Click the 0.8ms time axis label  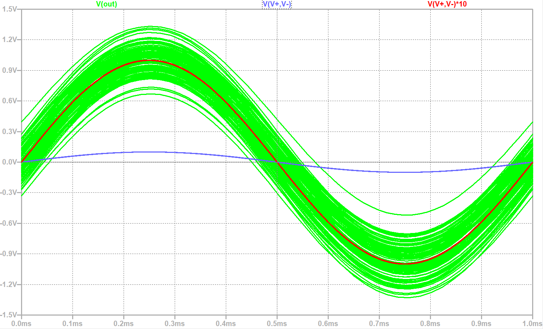tap(430, 324)
